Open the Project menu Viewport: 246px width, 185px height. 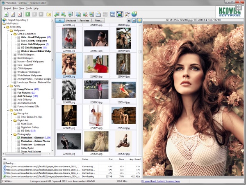(7, 8)
